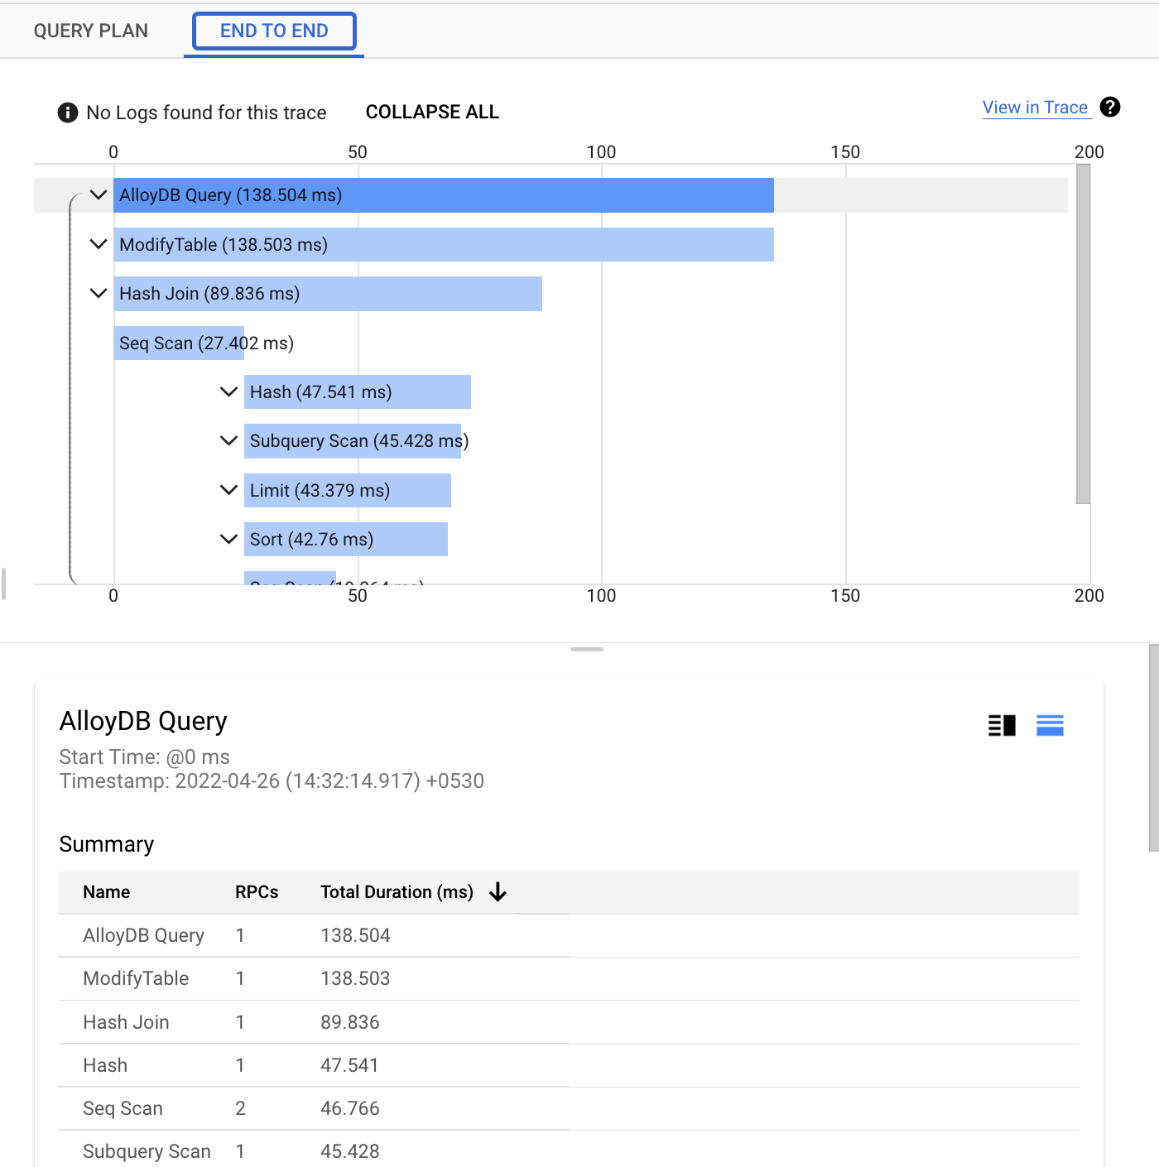Click the page vertical scrollbar at right edge
Screen dimensions: 1159x1167
pyautogui.click(x=1154, y=747)
